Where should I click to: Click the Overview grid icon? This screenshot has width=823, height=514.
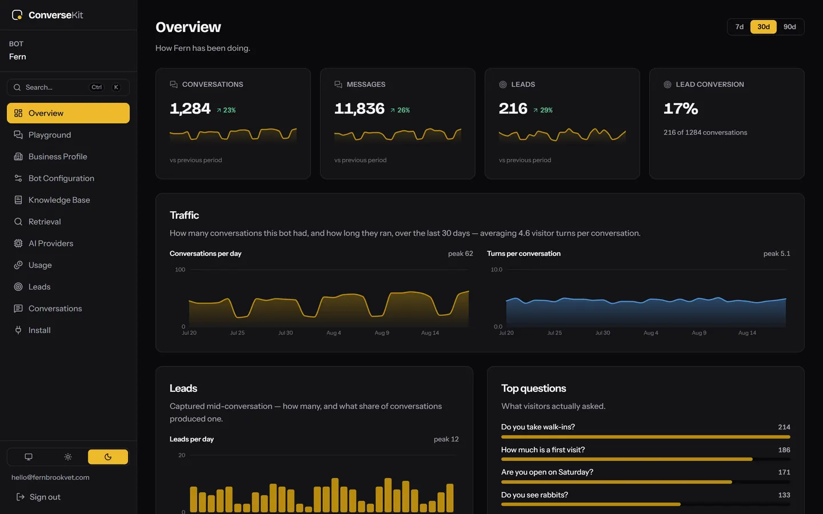(18, 113)
